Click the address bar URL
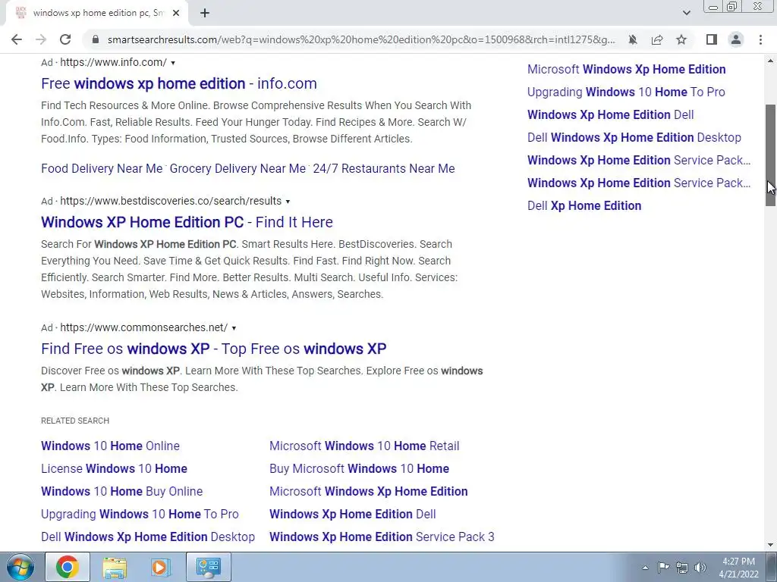Image resolution: width=777 pixels, height=582 pixels. click(x=361, y=39)
